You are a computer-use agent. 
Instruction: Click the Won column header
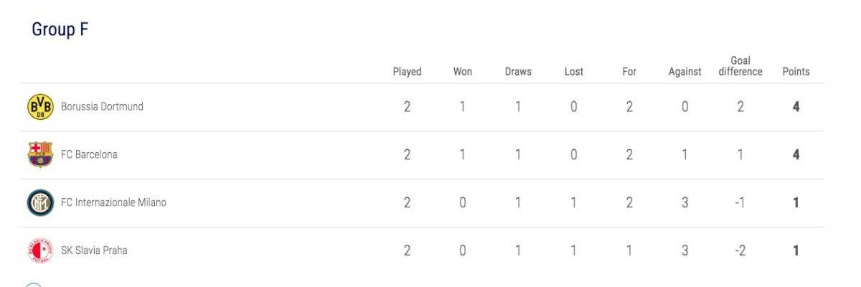(463, 72)
